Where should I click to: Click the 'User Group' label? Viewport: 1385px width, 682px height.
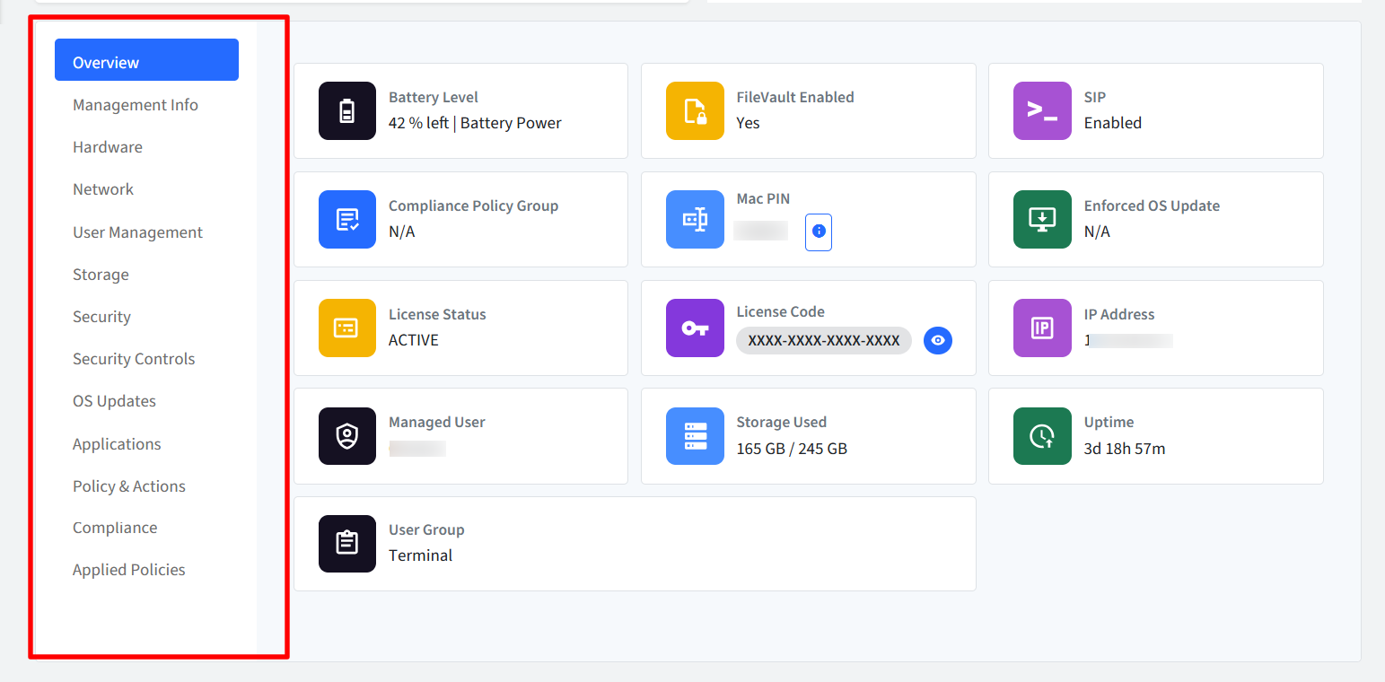(426, 529)
